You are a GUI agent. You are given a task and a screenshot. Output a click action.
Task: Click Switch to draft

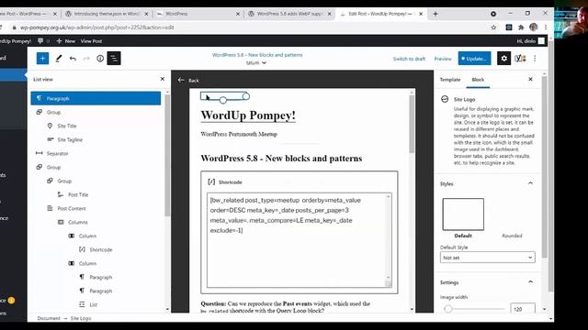tap(409, 59)
